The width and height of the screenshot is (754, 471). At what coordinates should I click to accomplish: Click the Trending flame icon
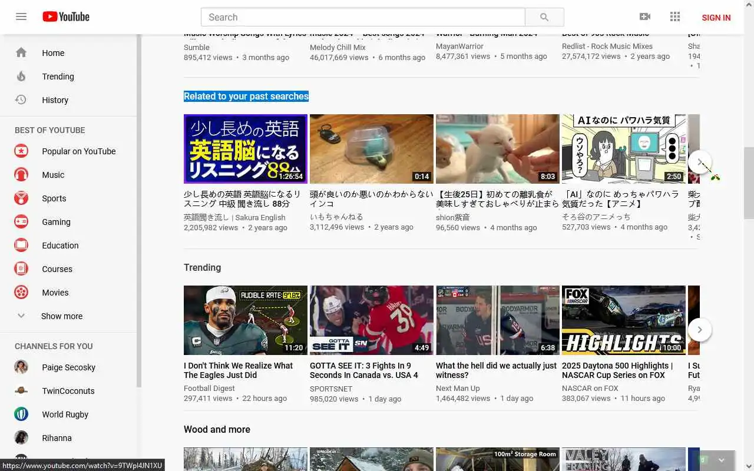(21, 76)
